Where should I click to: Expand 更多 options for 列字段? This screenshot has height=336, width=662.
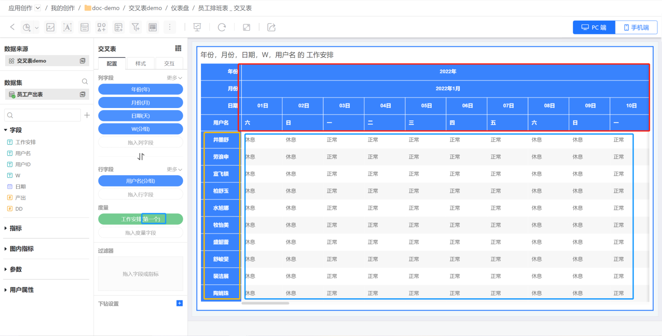click(174, 78)
